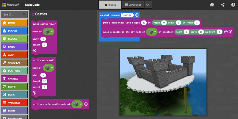Add parameter to on chat command block
This screenshot has width=238, height=119.
[x=137, y=15]
